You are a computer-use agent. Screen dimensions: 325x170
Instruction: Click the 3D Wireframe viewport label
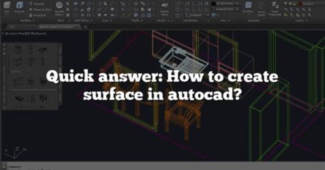35,34
